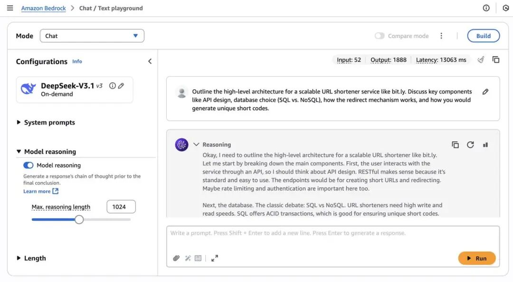Viewport: 513px width, 282px height.
Task: Edit the selected model with pencil icon
Action: click(121, 86)
